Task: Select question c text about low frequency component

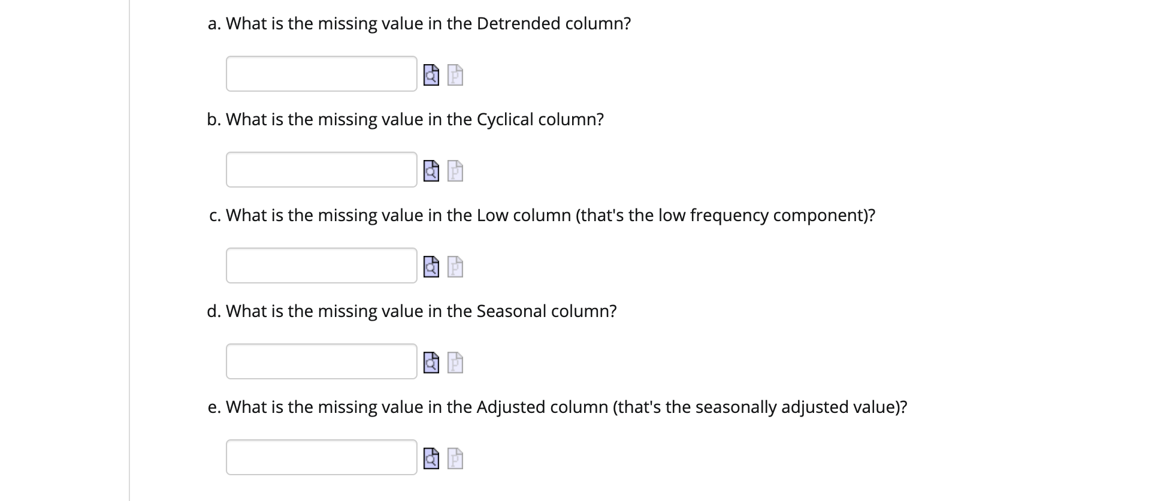Action: click(x=542, y=215)
